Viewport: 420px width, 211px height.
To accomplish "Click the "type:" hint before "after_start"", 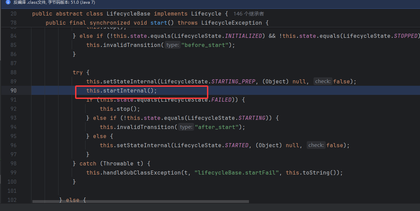I will (186, 127).
